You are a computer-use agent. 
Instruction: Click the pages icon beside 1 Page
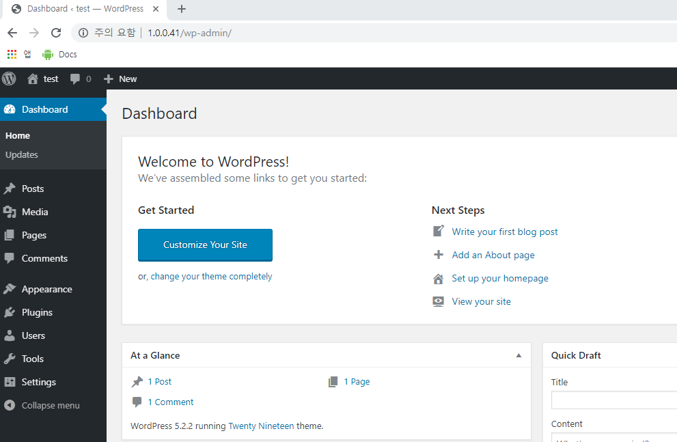pyautogui.click(x=333, y=382)
